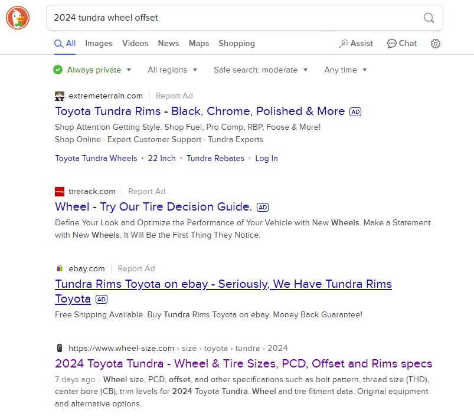
Task: Open Toyota Tundra Rims - Black, Chrome ad
Action: click(x=200, y=111)
